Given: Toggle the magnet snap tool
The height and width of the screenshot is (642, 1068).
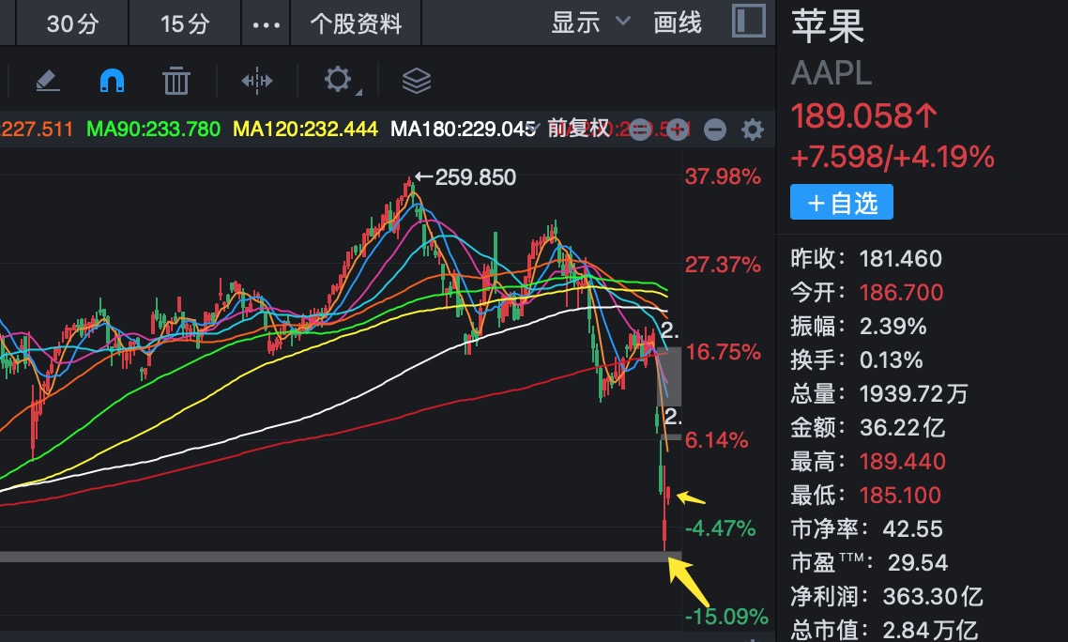Looking at the screenshot, I should [x=112, y=81].
